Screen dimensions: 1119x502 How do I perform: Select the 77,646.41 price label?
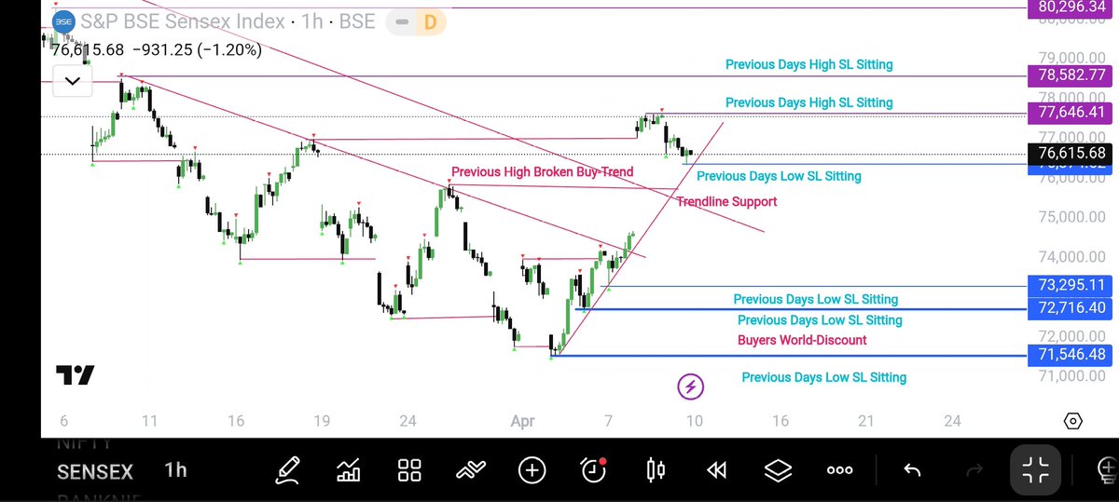[x=1071, y=113]
